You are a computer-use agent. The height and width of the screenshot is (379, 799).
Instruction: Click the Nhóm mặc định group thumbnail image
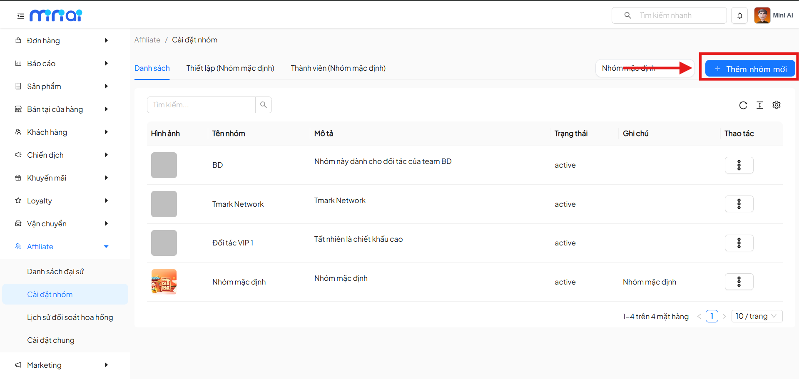pyautogui.click(x=164, y=282)
